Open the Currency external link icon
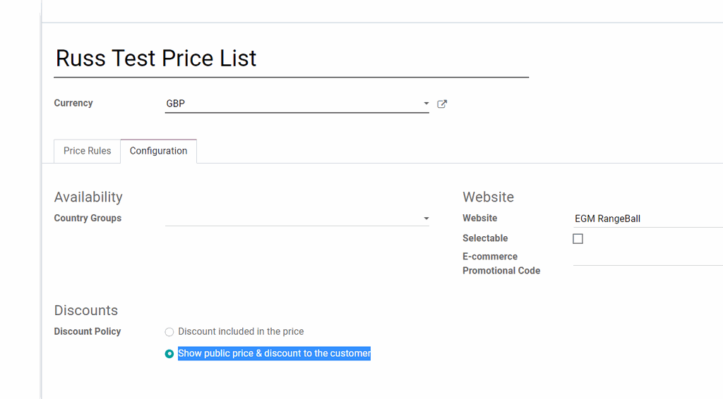The width and height of the screenshot is (723, 399). [442, 104]
